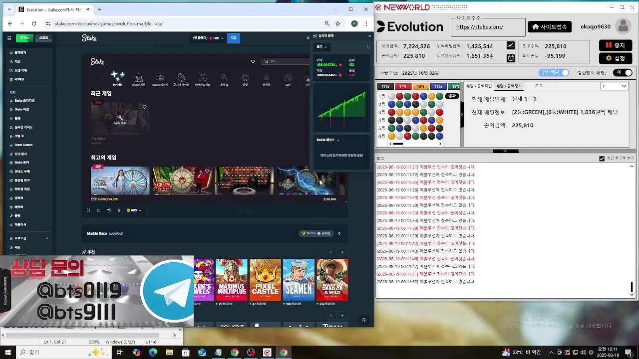Image resolution: width=639 pixels, height=359 pixels.
Task: Open the 배팅 / 금액정보 tab
Action: click(509, 86)
